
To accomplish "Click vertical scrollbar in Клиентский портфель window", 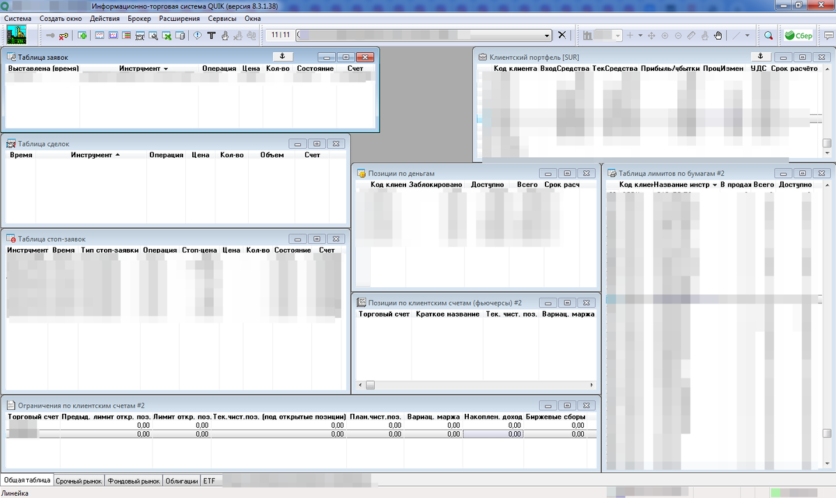I will (x=827, y=111).
